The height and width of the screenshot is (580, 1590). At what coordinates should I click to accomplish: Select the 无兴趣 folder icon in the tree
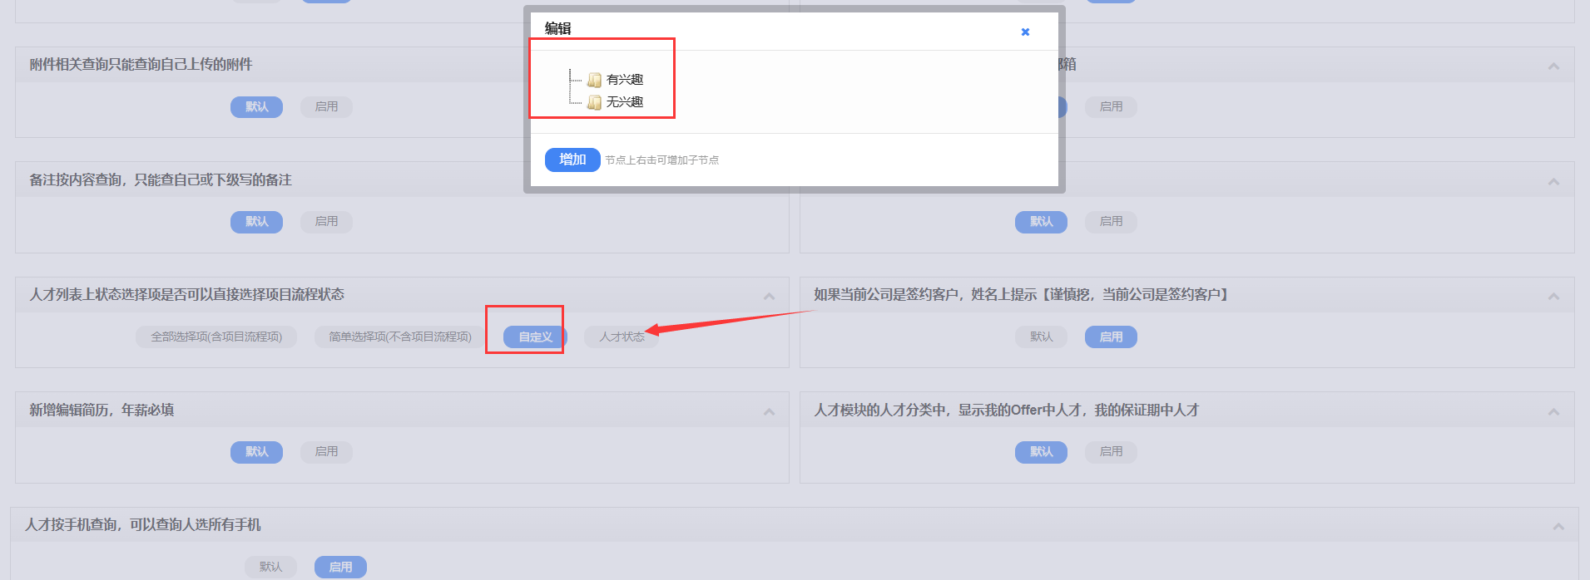(594, 102)
